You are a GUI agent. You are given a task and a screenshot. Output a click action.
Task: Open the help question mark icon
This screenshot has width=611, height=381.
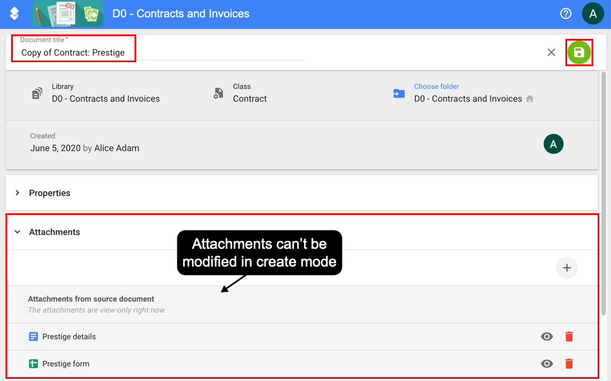(x=565, y=14)
